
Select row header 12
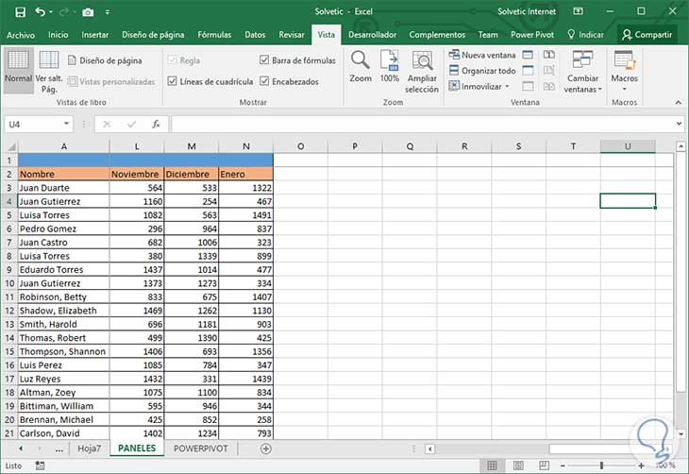(x=9, y=311)
